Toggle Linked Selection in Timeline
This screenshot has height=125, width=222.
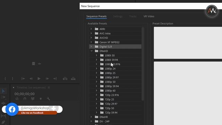tap(33, 99)
